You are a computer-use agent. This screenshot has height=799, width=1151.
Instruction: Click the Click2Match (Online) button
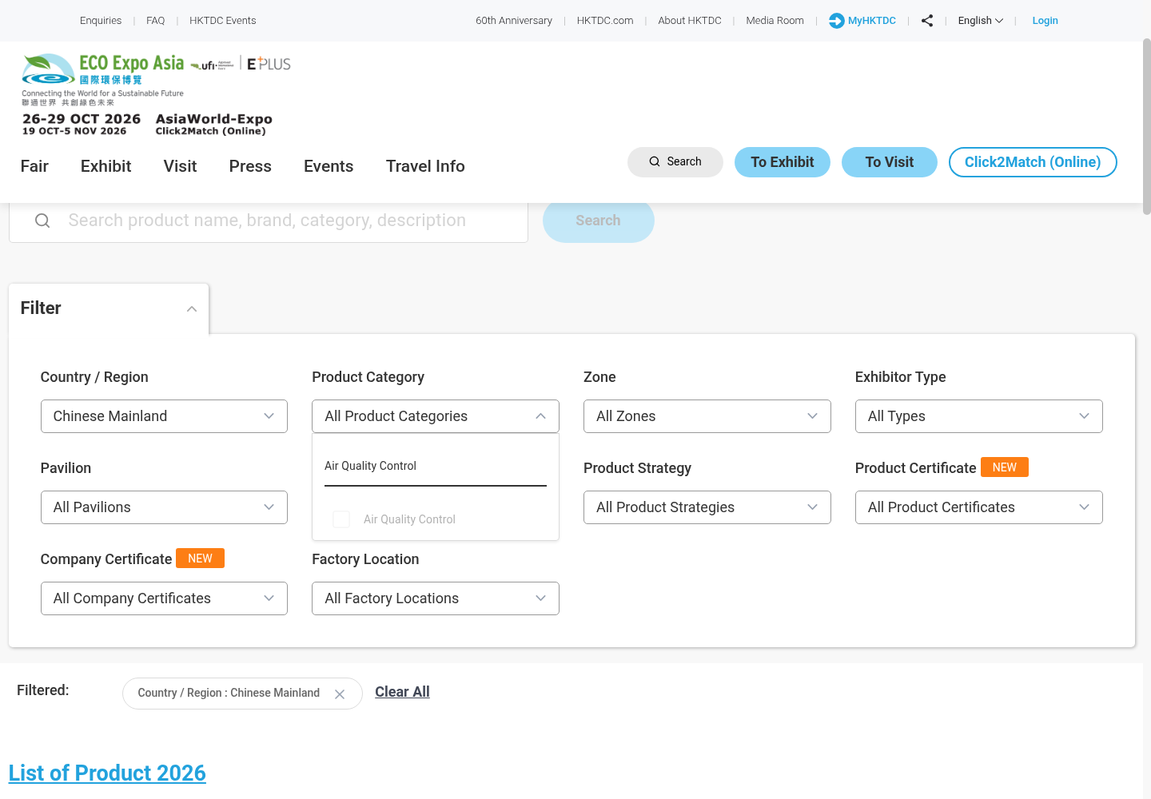point(1033,162)
